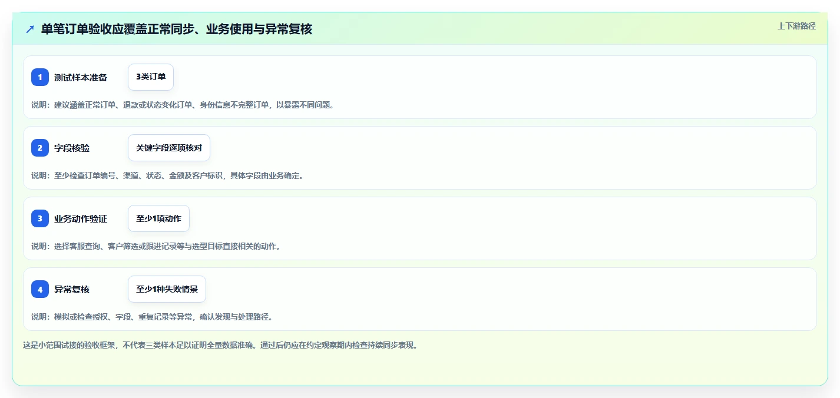Viewport: 840px width, 398px height.
Task: Click step number 4 badge
Action: coord(40,289)
